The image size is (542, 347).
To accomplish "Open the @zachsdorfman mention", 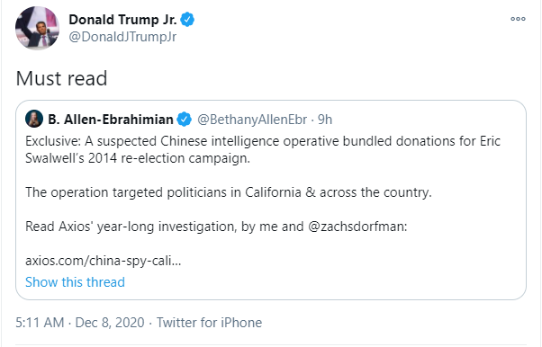I will point(357,227).
